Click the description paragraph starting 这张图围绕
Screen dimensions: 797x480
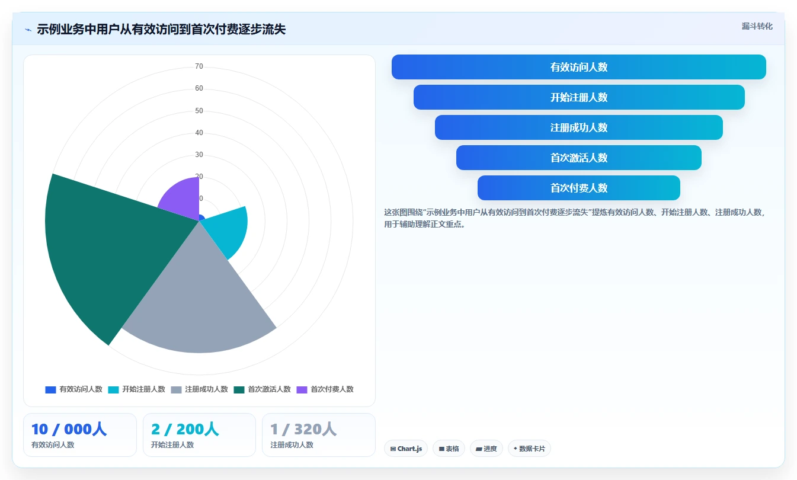[575, 218]
